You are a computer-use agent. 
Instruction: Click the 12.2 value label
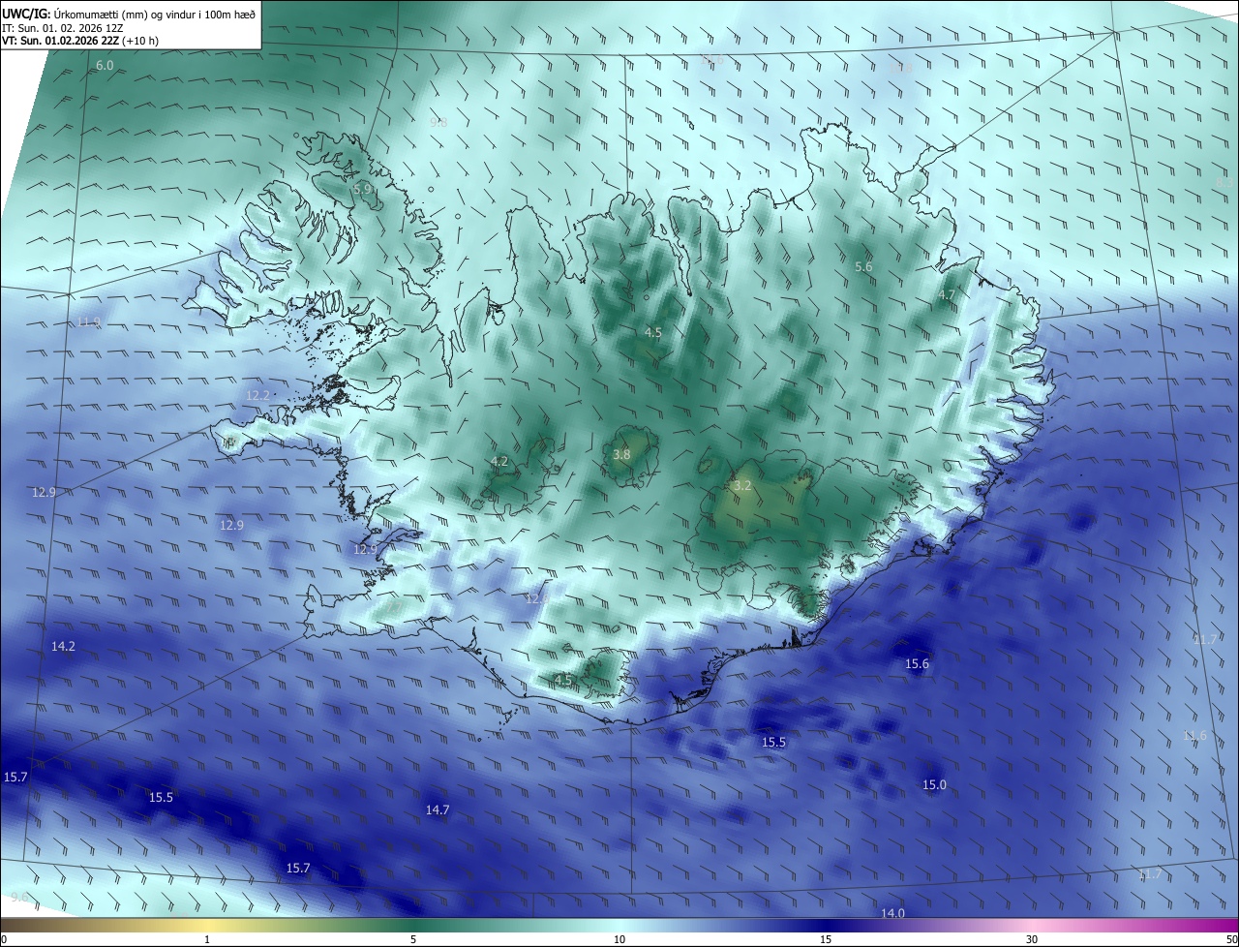pos(257,395)
